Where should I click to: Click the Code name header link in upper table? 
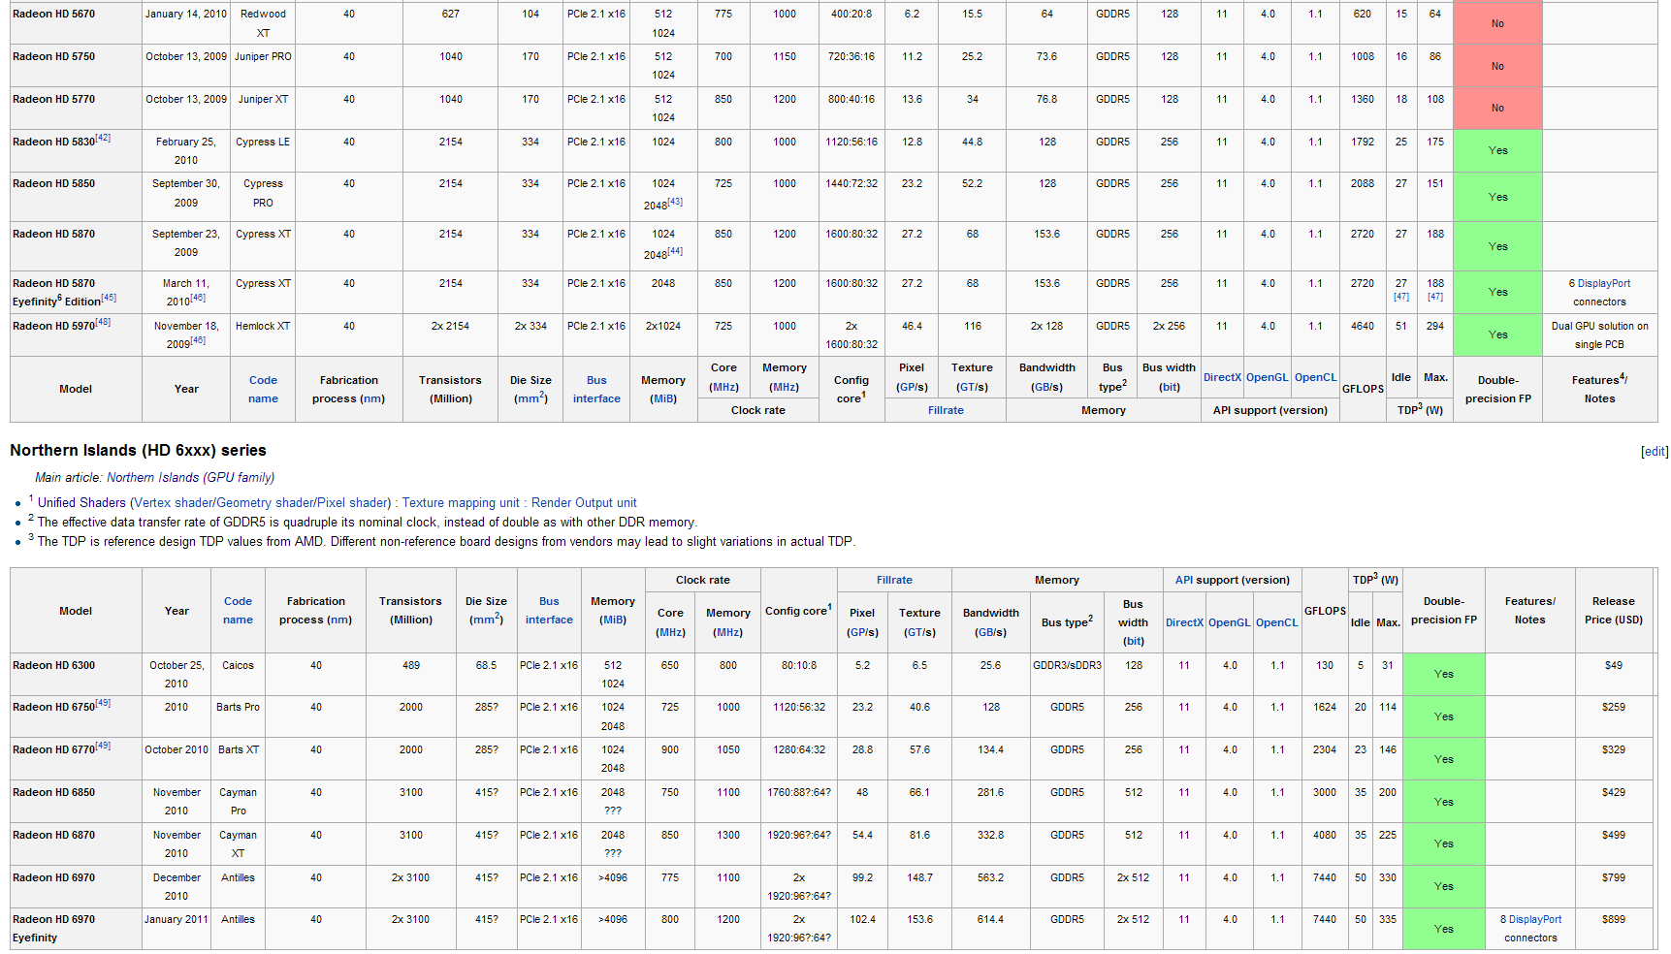tap(263, 389)
